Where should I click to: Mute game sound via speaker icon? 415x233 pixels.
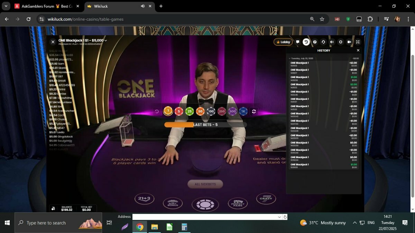[x=332, y=42]
